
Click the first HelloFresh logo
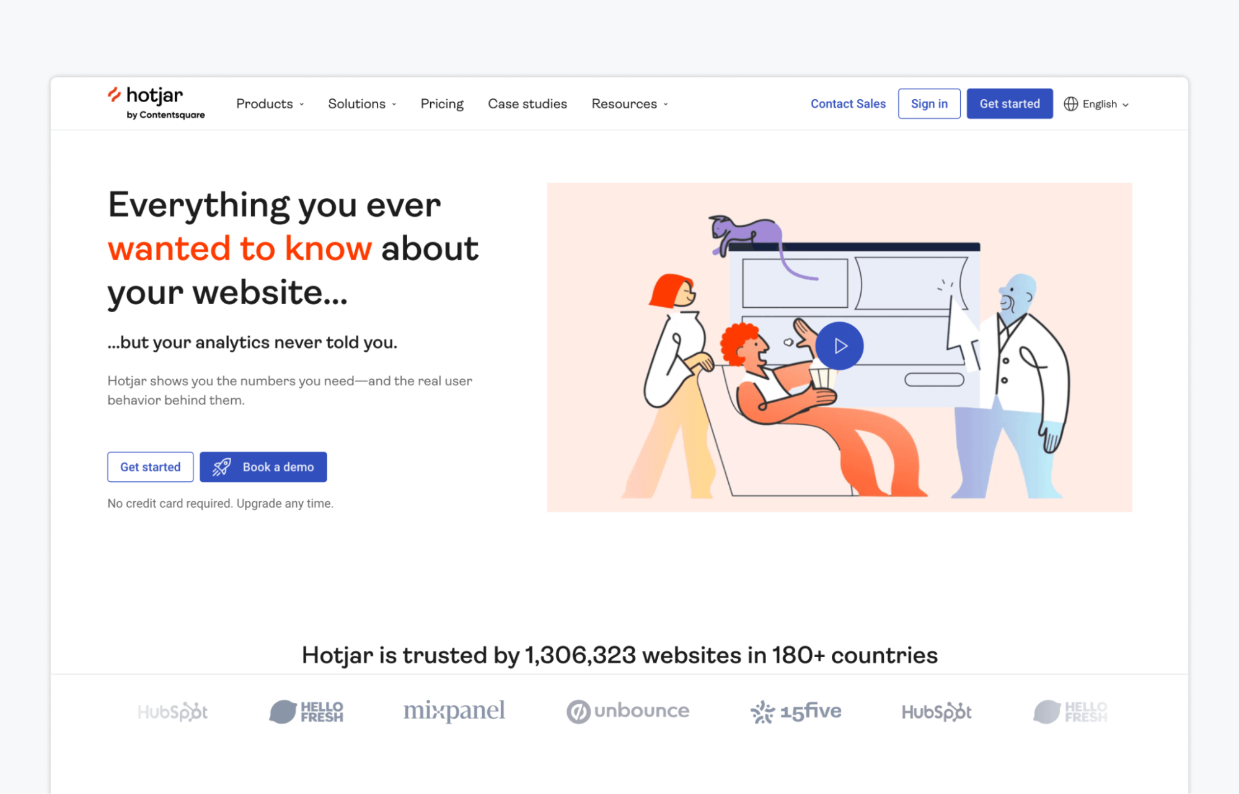coord(306,712)
